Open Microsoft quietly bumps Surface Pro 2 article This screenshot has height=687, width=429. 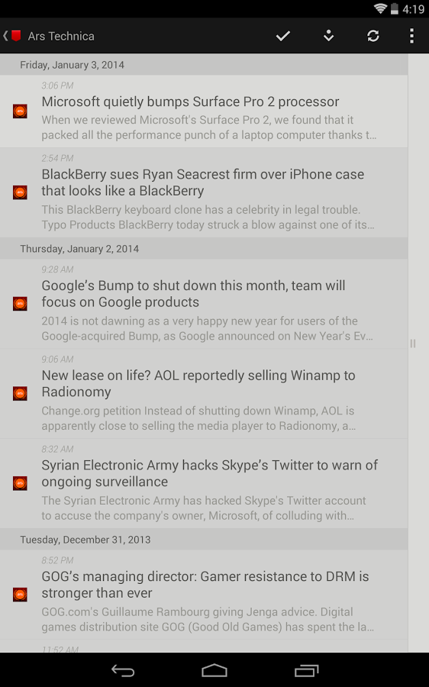[204, 111]
